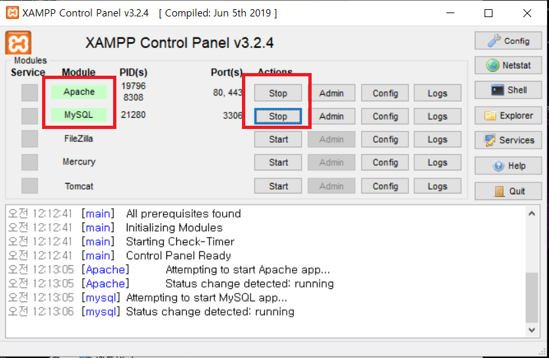This screenshot has width=549, height=358.
Task: Click the log scrollbar down arrow
Action: [532, 330]
